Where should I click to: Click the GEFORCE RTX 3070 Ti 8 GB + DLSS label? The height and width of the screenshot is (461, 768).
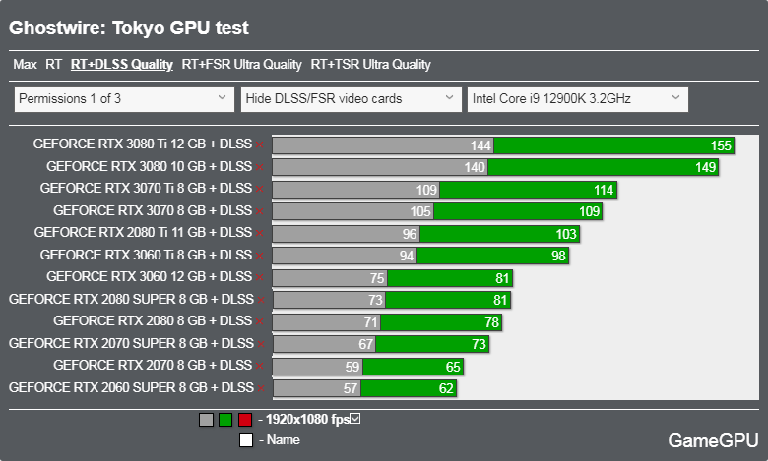pos(146,188)
